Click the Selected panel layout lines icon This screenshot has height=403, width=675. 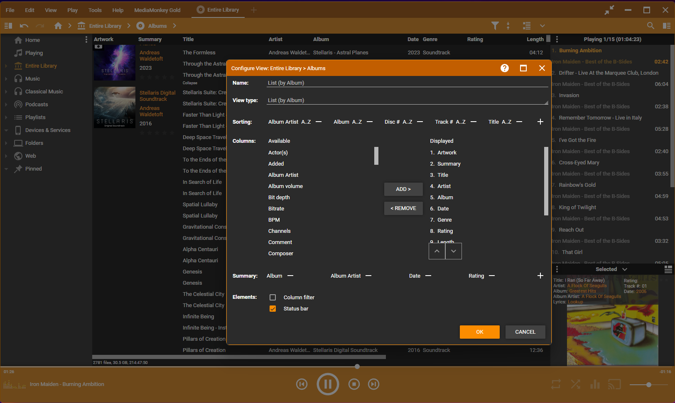click(668, 269)
